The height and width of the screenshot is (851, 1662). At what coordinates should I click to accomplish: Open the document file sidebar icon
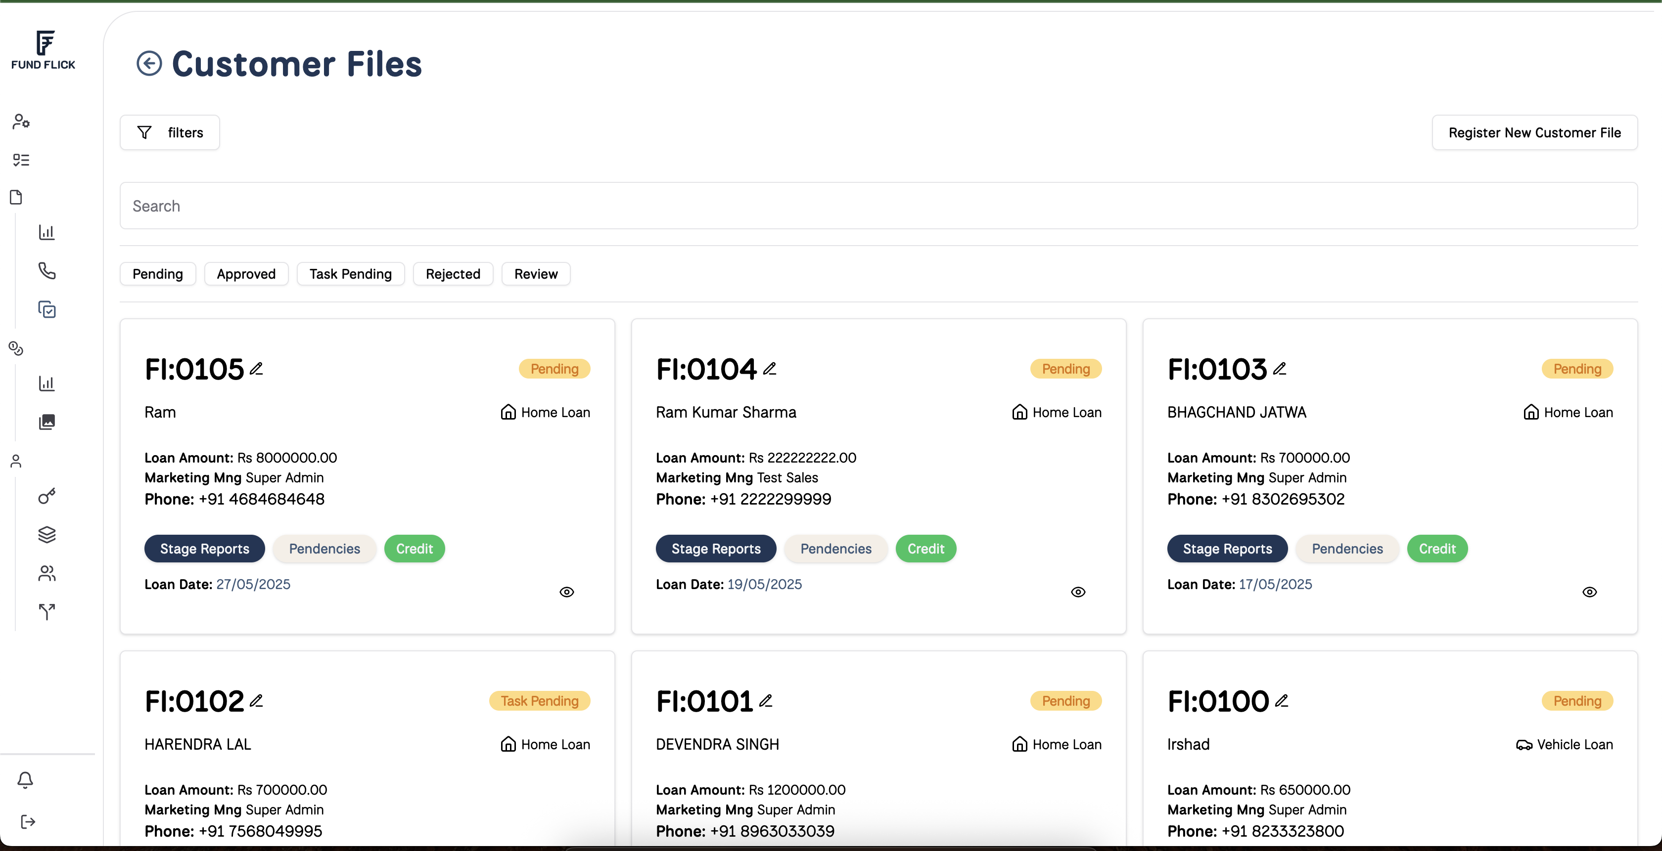[x=16, y=197]
